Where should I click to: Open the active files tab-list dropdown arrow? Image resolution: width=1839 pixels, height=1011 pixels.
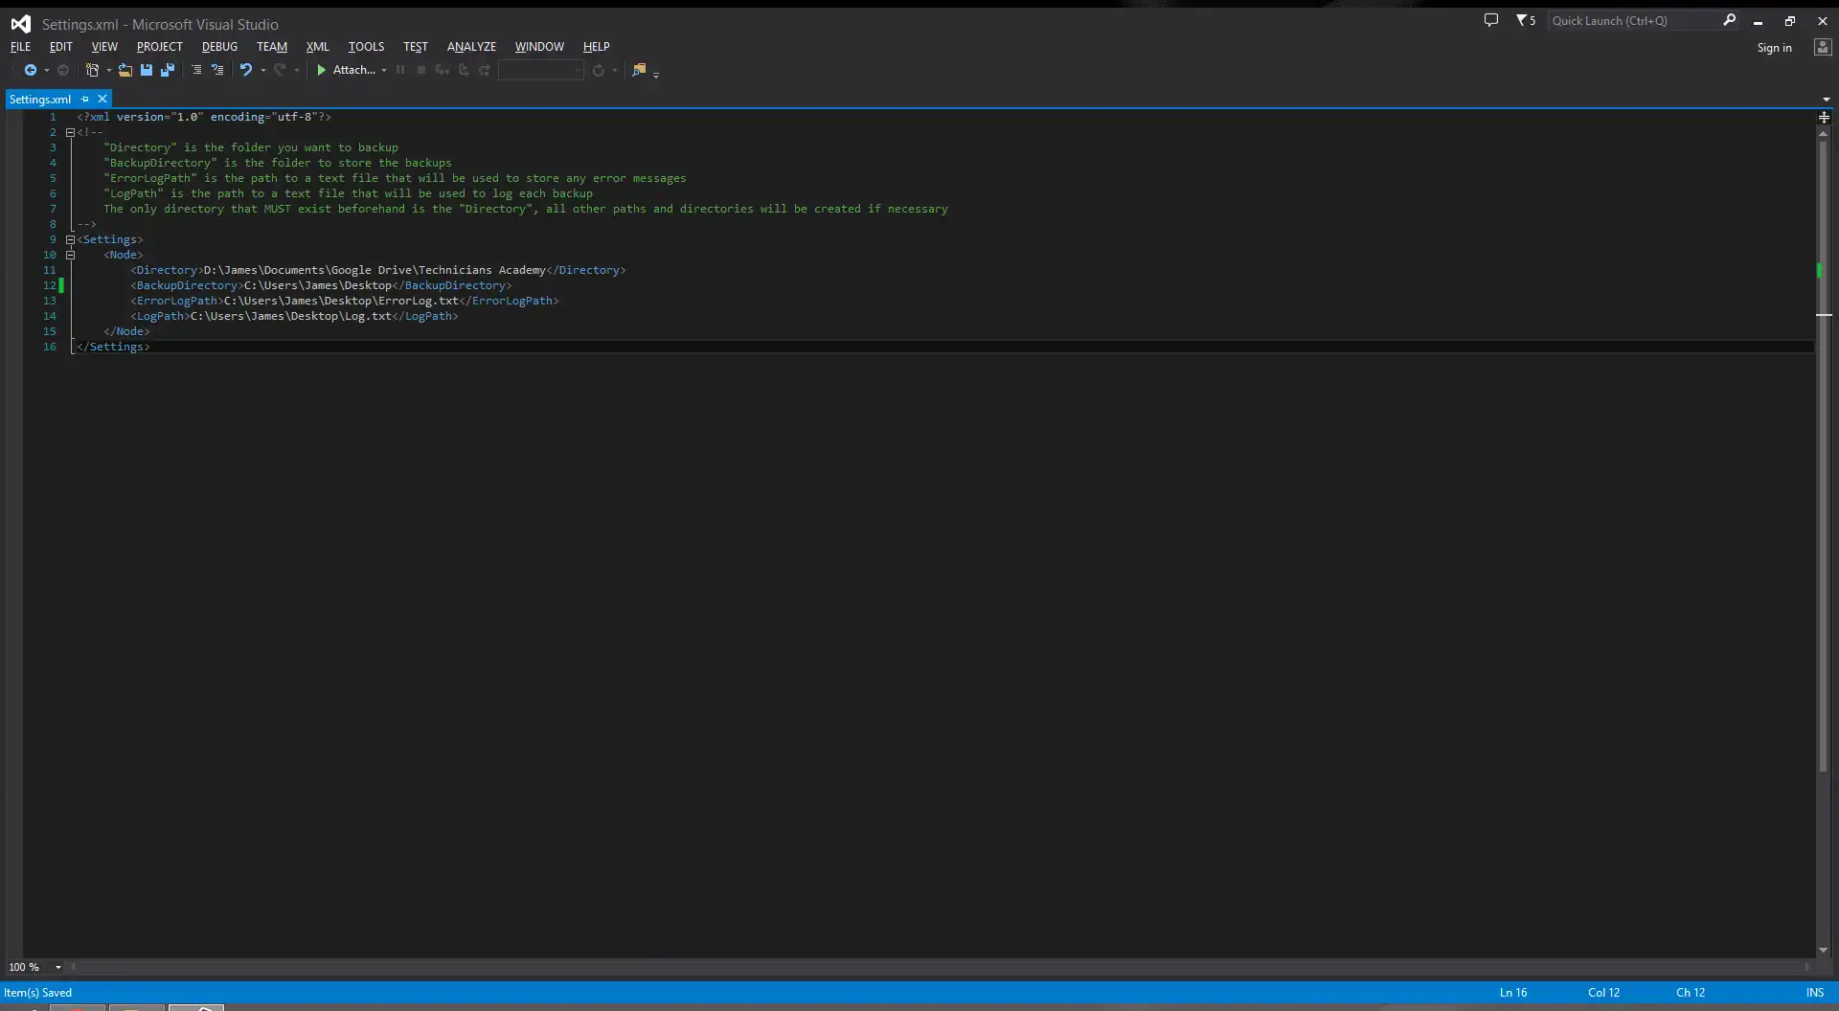(1826, 99)
